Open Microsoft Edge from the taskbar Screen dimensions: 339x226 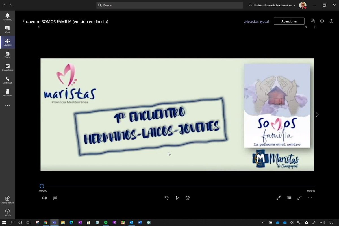(x=71, y=222)
